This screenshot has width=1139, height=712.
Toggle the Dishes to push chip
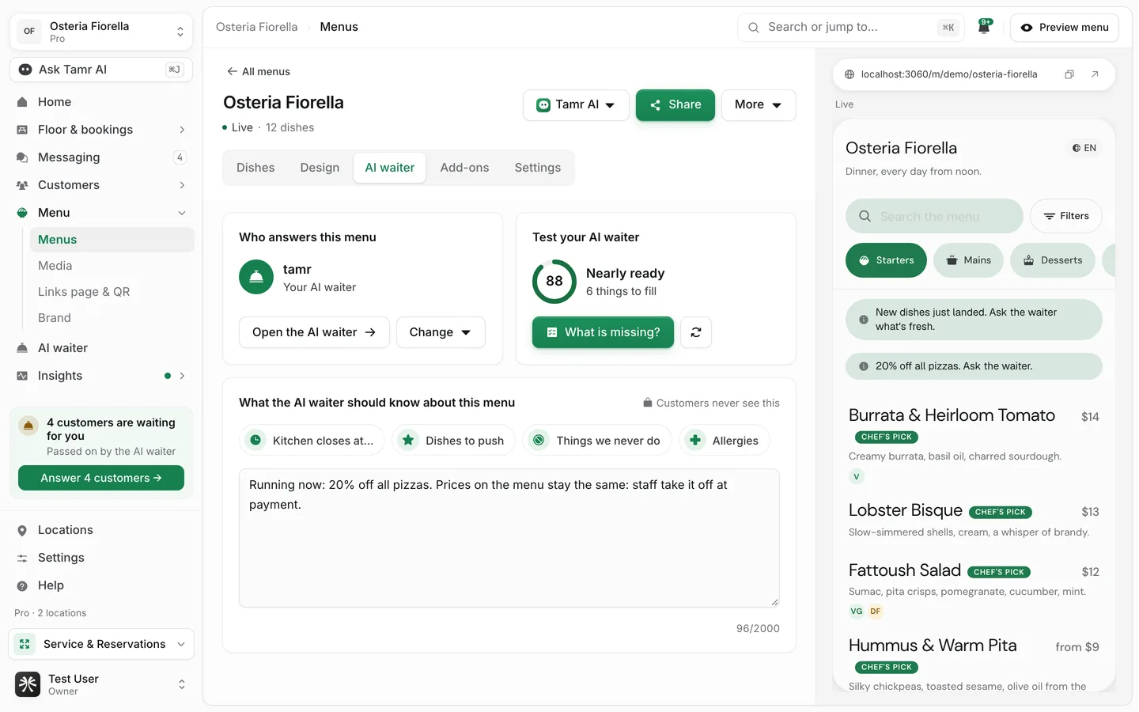pos(453,441)
